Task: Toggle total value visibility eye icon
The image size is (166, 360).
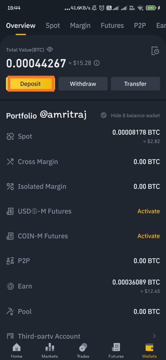Action: pyautogui.click(x=50, y=49)
